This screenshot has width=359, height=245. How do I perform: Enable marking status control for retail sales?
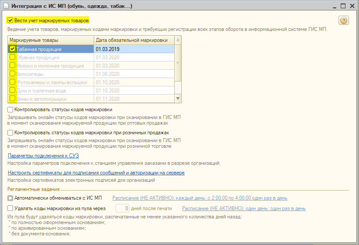pos(10,133)
